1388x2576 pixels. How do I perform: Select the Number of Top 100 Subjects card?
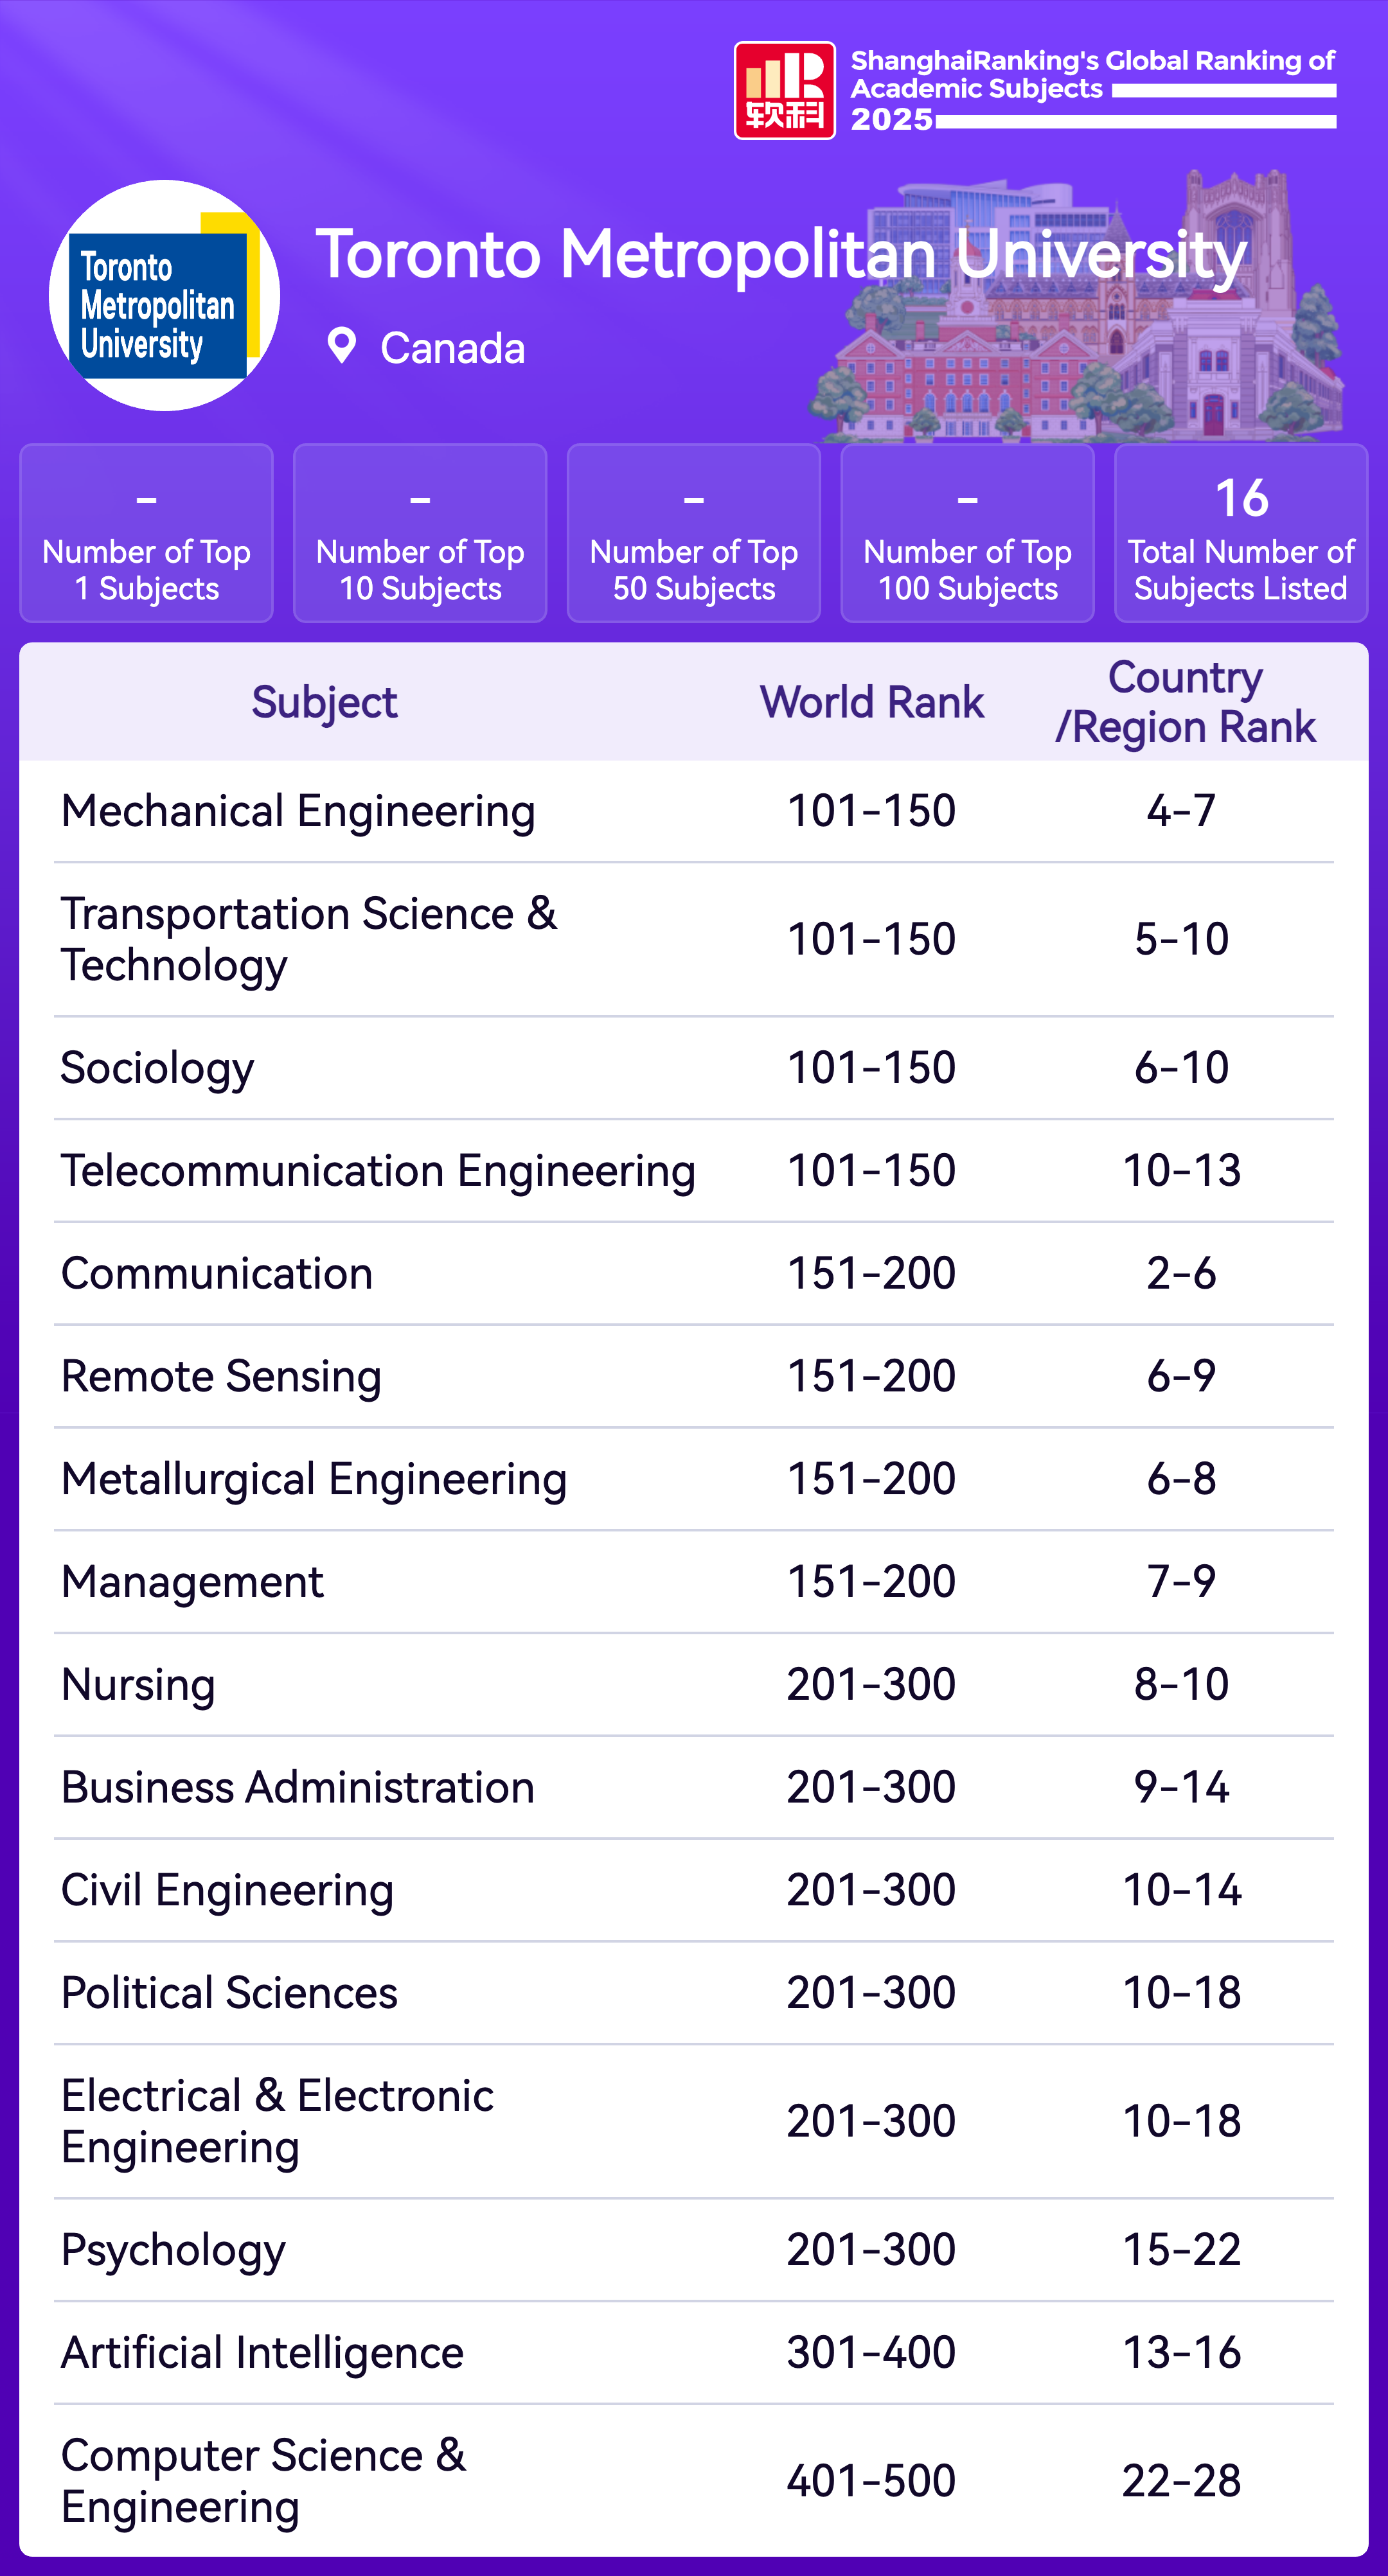pyautogui.click(x=967, y=533)
